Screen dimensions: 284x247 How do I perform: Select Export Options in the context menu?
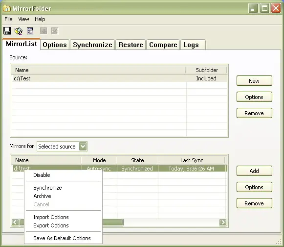pos(63,225)
